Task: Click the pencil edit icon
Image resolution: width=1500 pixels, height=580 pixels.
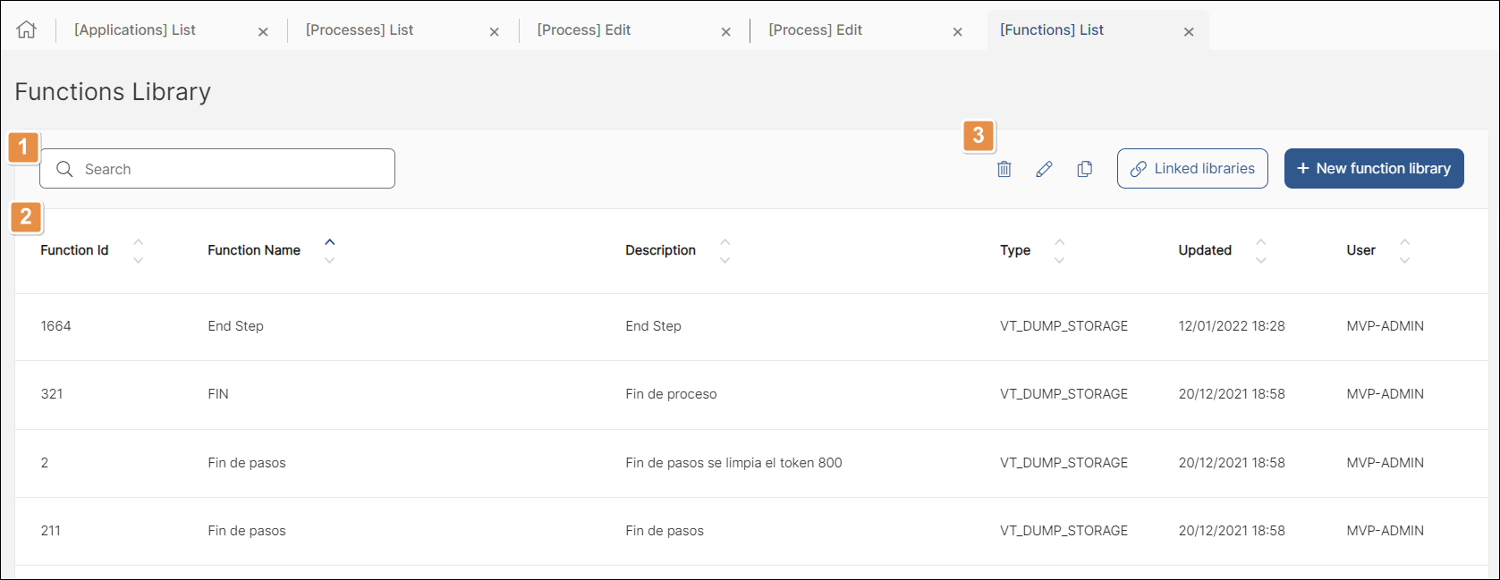Action: tap(1044, 169)
